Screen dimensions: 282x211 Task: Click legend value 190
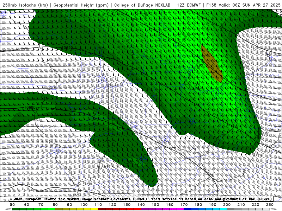coord(213,205)
